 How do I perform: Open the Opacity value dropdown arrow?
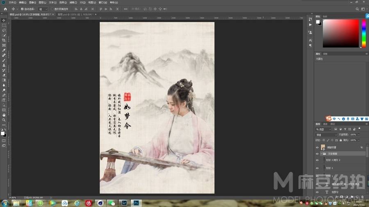(x=359, y=135)
